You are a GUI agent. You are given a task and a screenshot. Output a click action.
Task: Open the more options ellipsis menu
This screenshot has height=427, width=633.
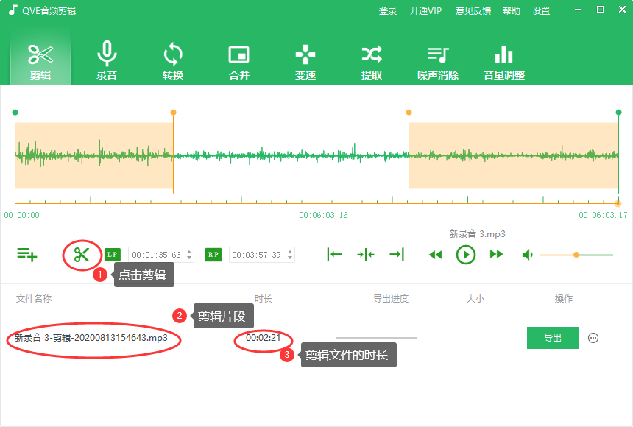tap(592, 338)
